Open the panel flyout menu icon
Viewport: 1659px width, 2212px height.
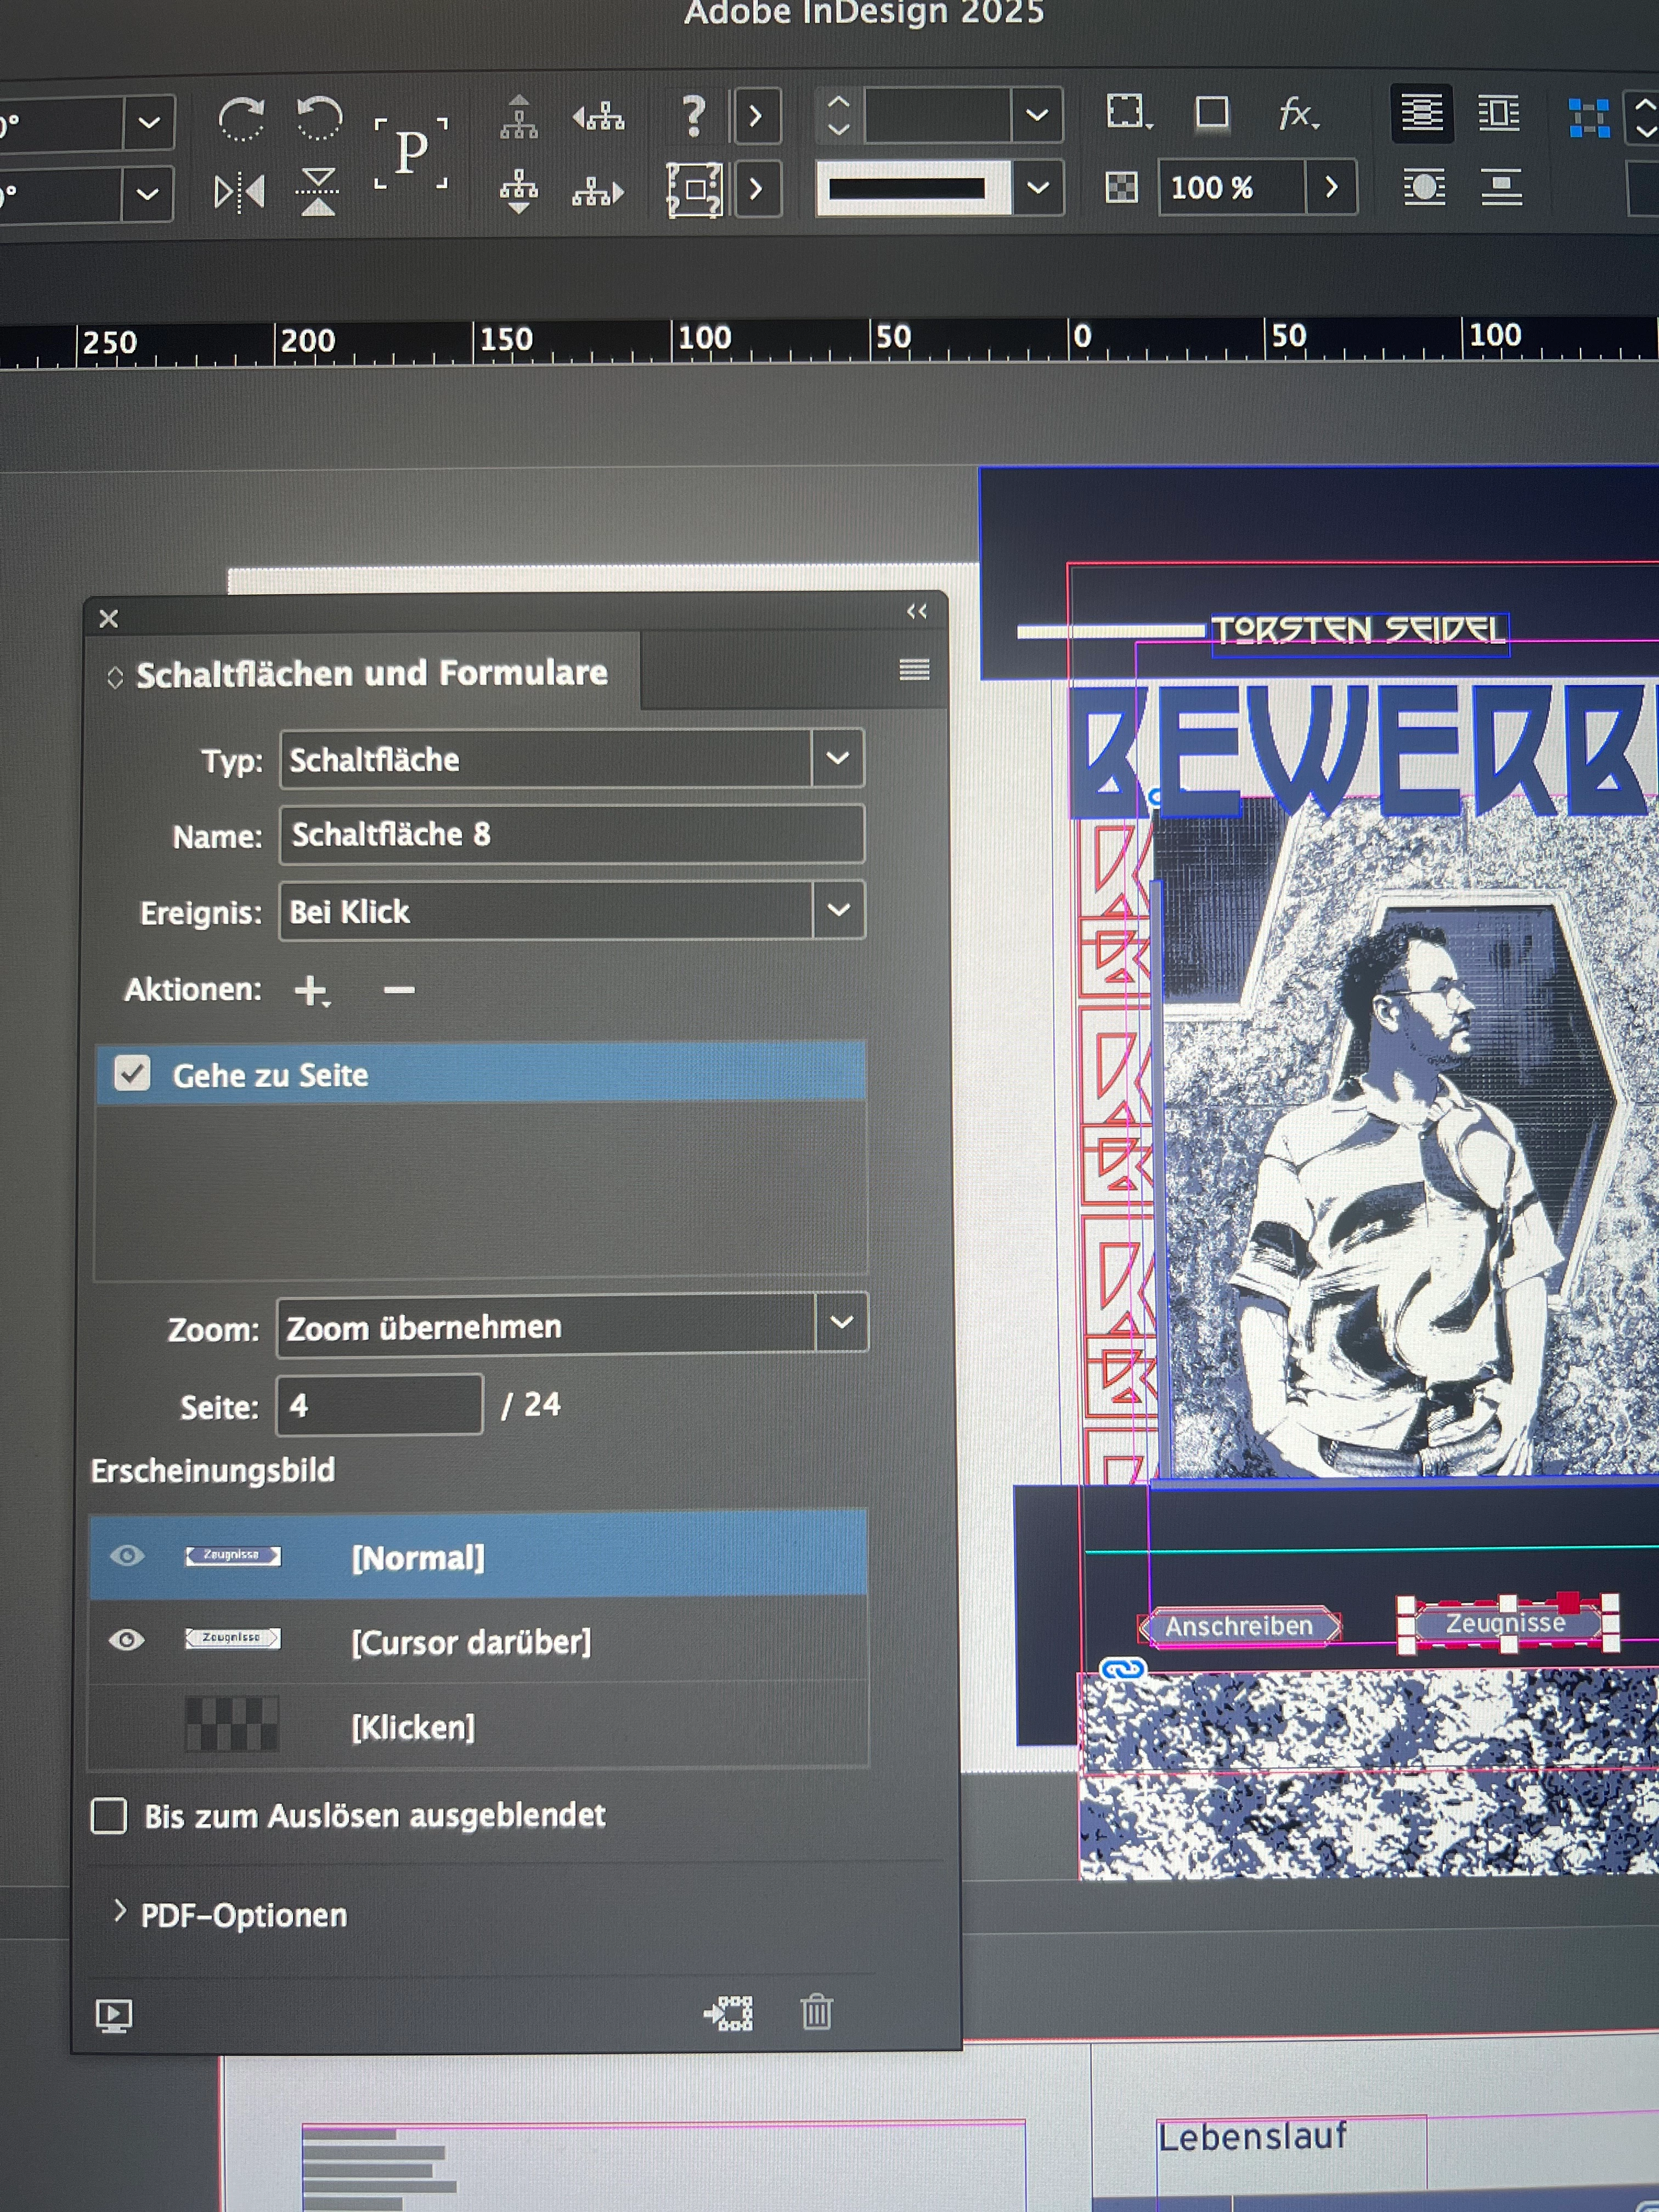point(913,669)
